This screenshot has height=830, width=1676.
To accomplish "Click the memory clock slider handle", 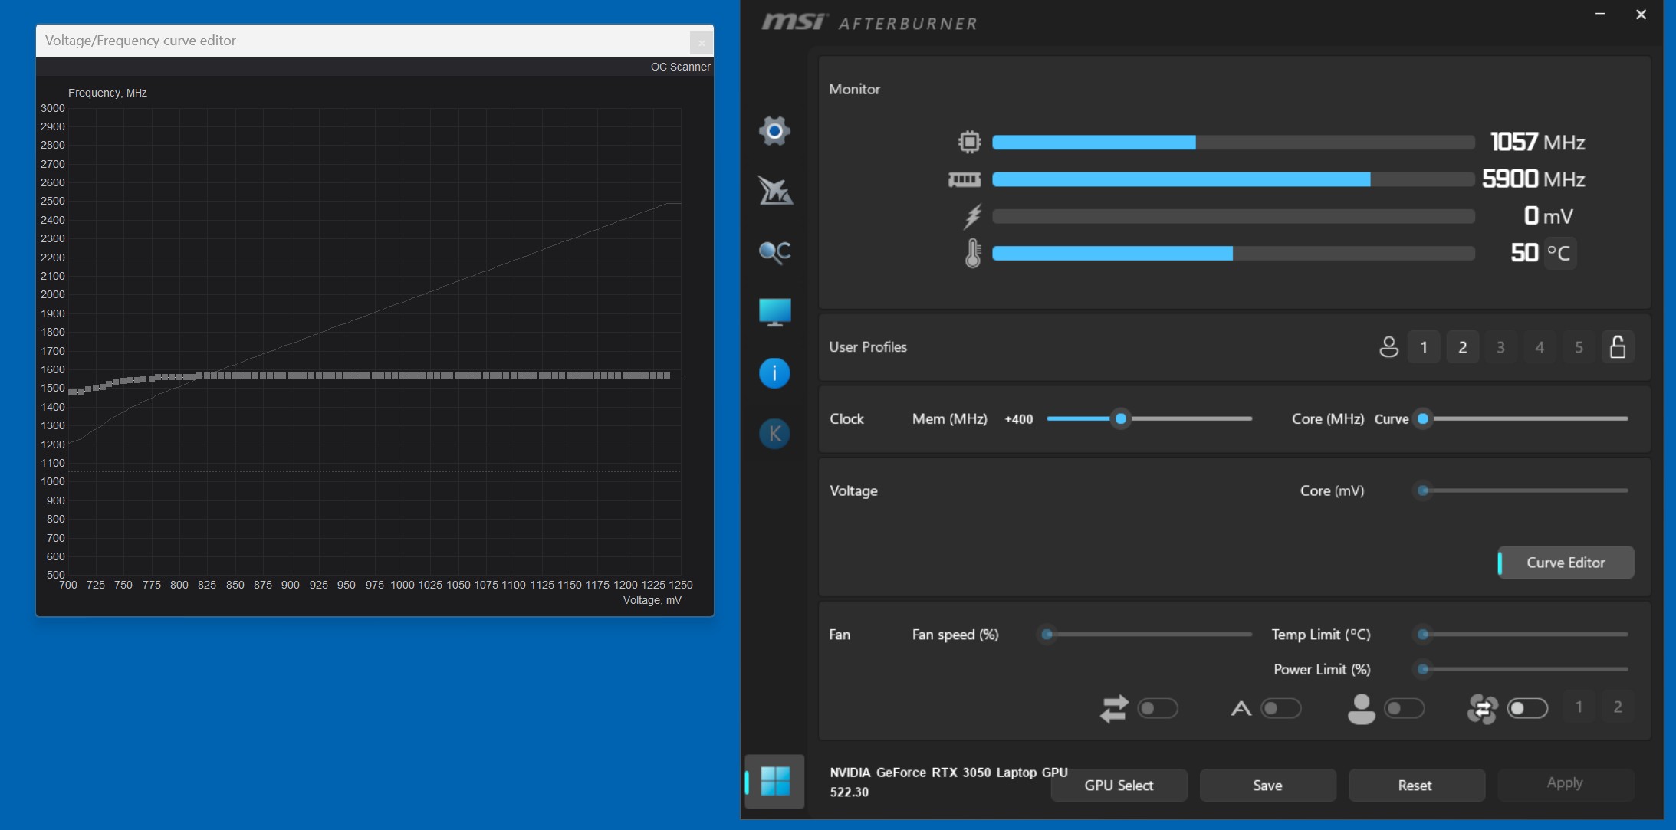I will click(x=1121, y=418).
